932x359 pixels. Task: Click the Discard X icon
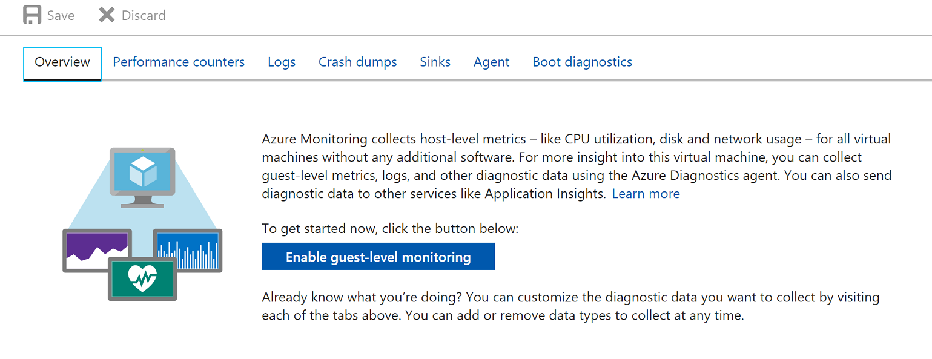(x=107, y=15)
